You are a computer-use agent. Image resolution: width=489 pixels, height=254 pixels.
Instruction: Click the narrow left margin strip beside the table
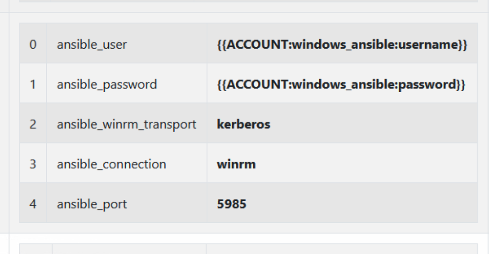[x=4, y=124]
